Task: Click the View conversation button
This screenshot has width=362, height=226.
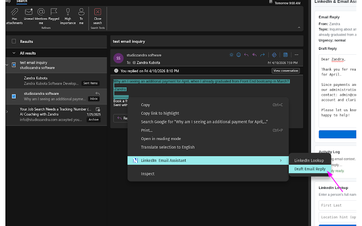Action: coord(286,71)
